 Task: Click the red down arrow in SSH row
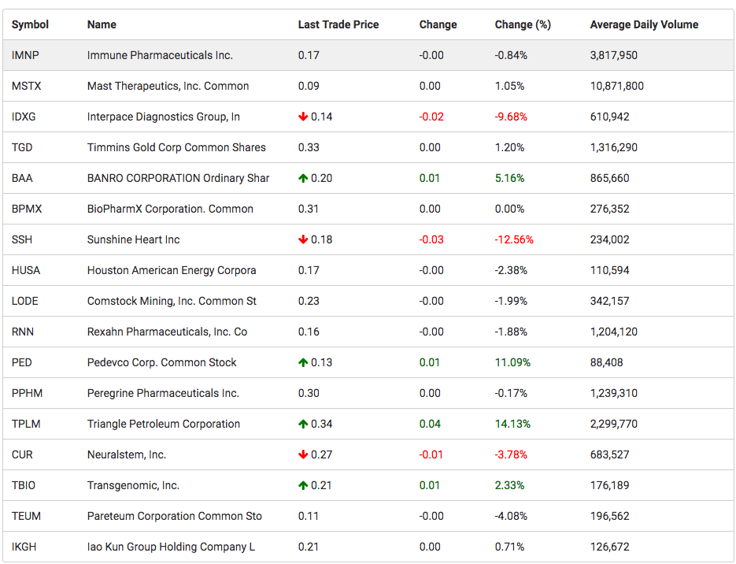click(303, 239)
